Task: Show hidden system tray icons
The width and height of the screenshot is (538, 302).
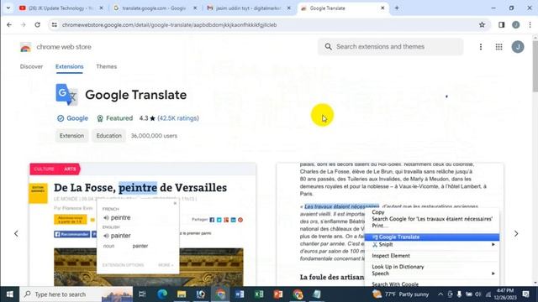Action: (440, 294)
